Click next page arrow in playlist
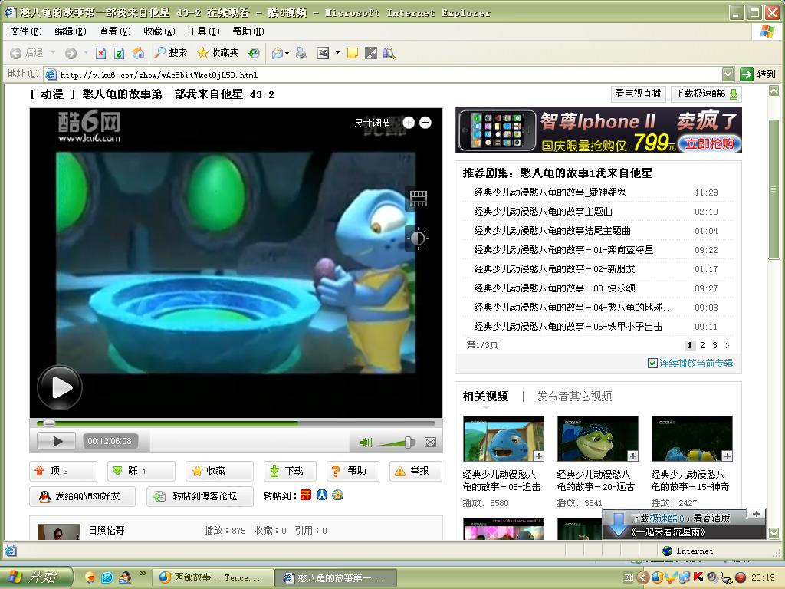The height and width of the screenshot is (589, 785). (728, 345)
